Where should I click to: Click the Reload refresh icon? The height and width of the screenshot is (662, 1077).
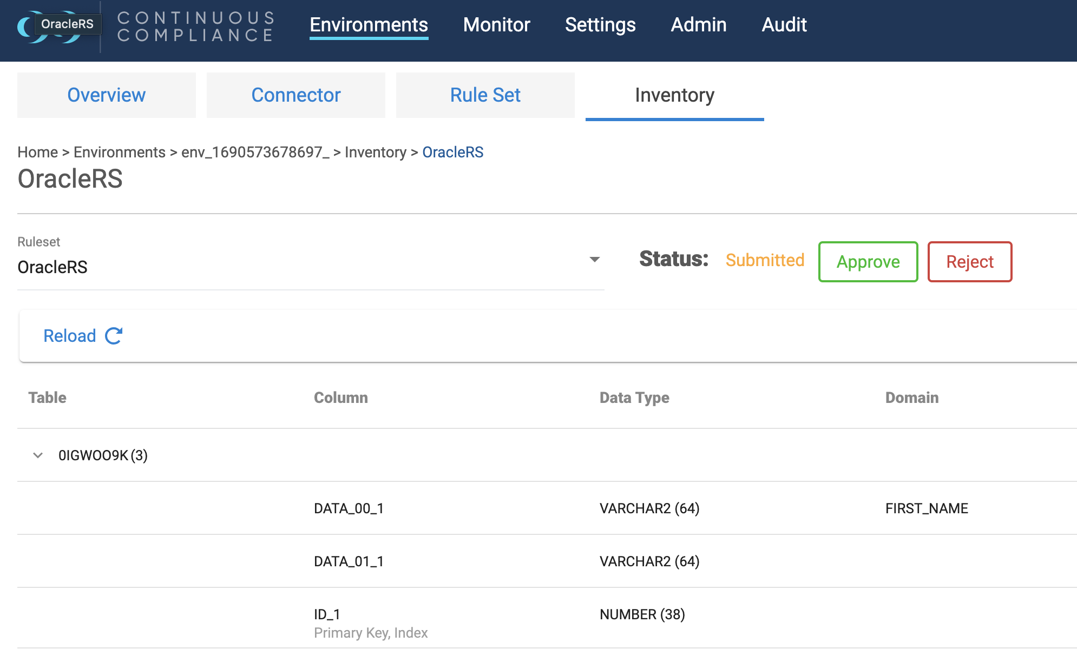[114, 336]
